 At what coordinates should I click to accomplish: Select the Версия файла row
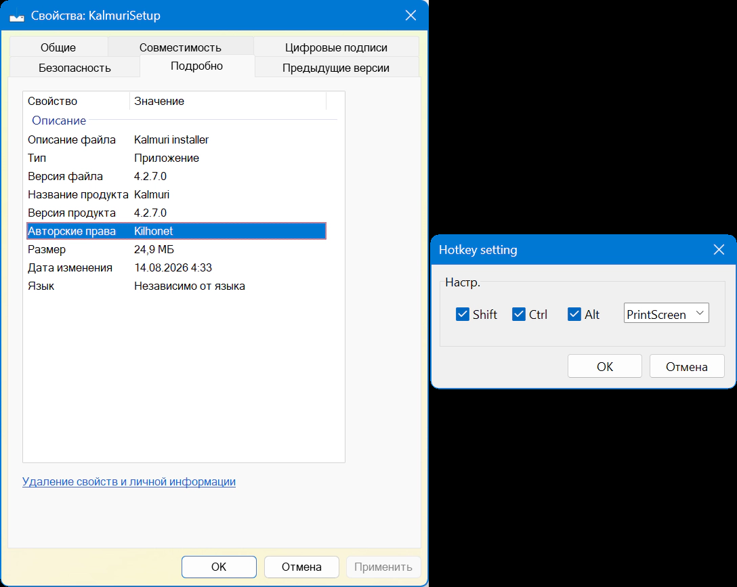point(176,176)
